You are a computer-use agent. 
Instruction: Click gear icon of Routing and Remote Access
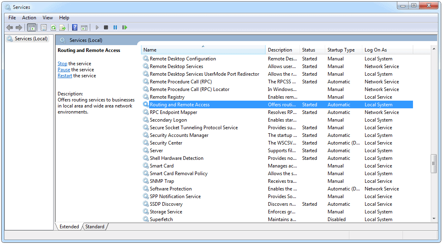tap(145, 105)
